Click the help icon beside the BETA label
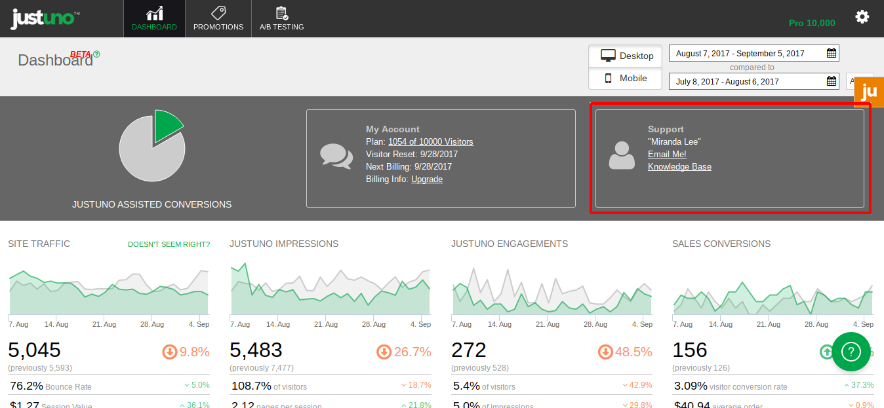 click(96, 54)
